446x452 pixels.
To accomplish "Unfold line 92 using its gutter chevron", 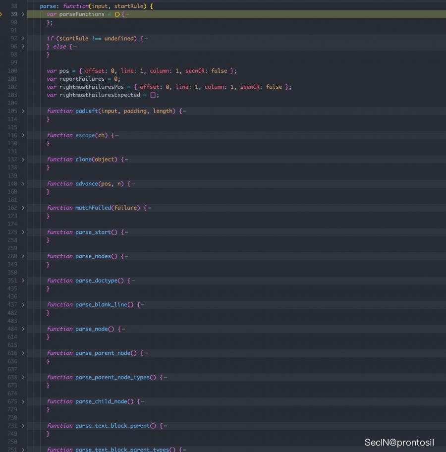I will 23,39.
